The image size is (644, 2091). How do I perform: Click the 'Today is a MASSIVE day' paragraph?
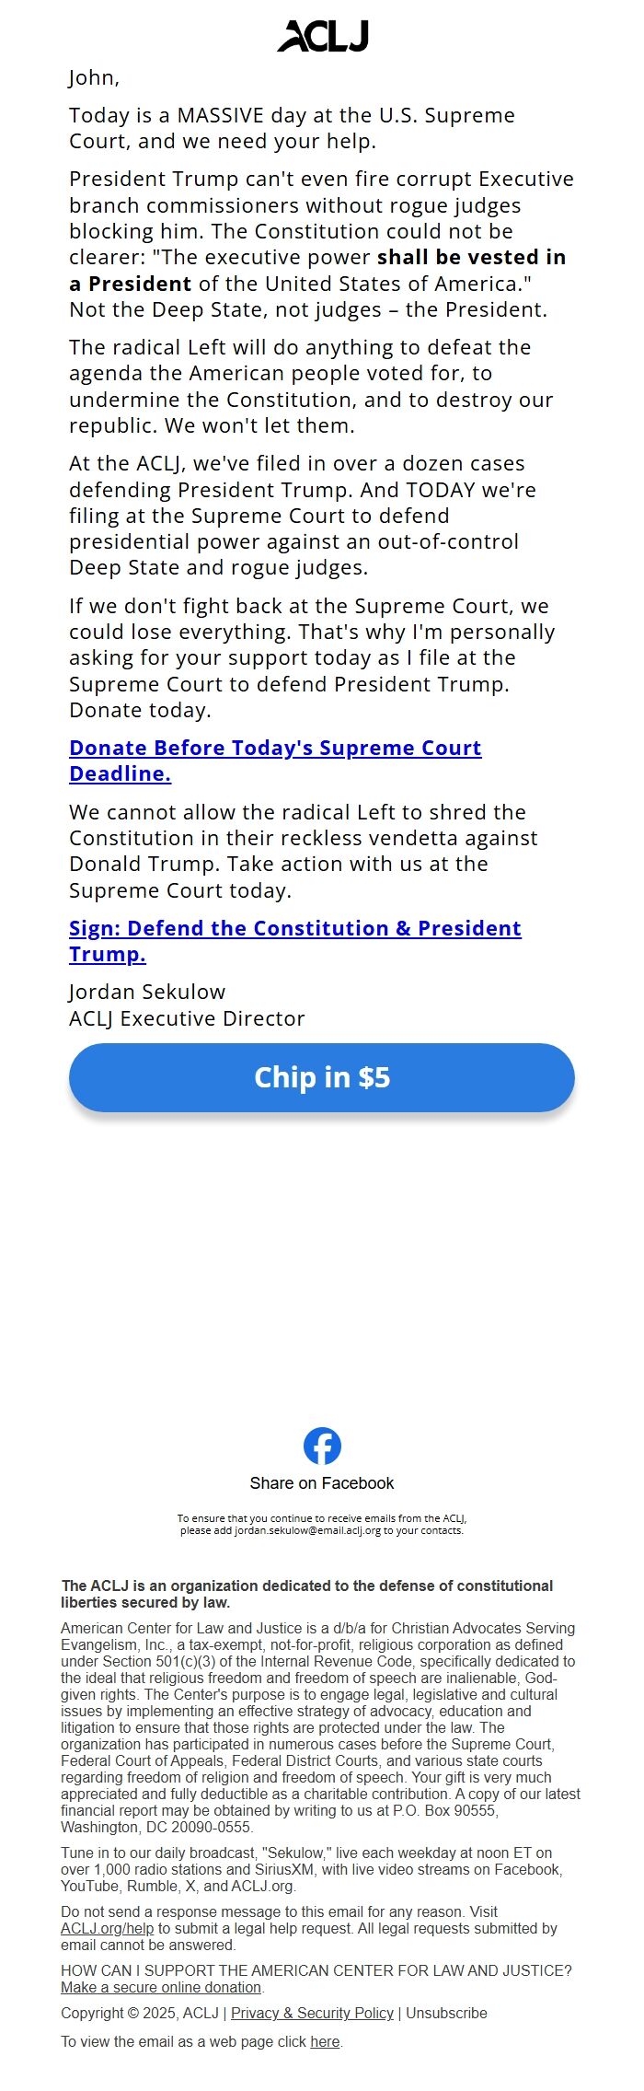292,128
